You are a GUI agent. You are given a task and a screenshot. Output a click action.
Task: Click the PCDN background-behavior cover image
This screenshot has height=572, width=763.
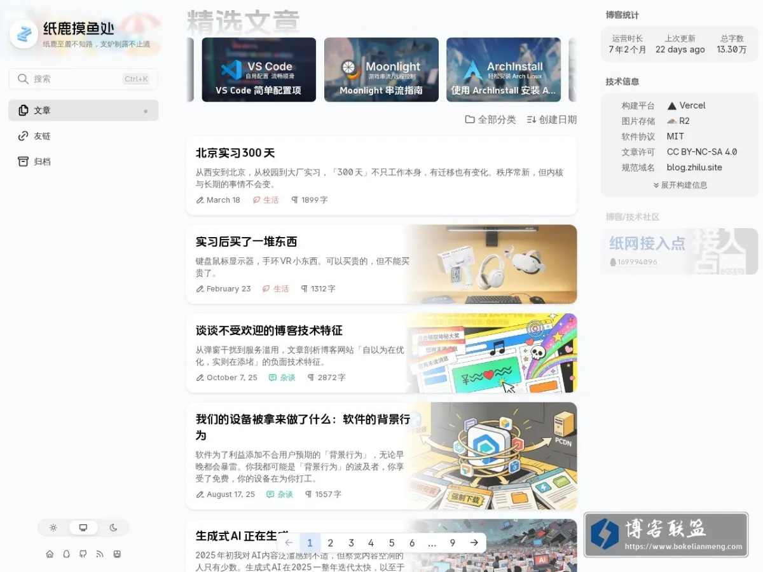pos(491,456)
